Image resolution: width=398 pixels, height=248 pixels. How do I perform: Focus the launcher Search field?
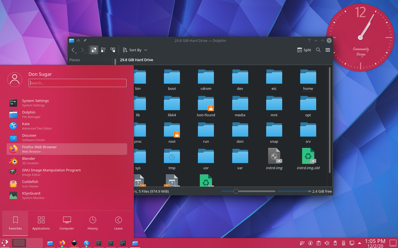click(78, 83)
